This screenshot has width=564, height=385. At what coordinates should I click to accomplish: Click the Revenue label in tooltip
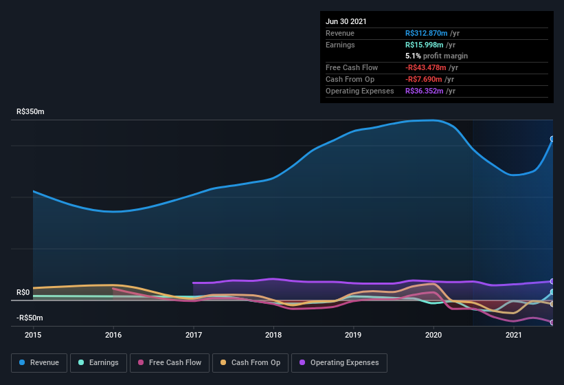(x=340, y=33)
